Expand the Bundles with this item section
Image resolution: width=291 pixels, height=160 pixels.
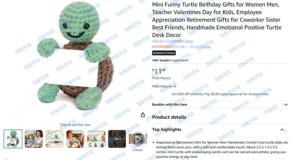tap(220, 104)
